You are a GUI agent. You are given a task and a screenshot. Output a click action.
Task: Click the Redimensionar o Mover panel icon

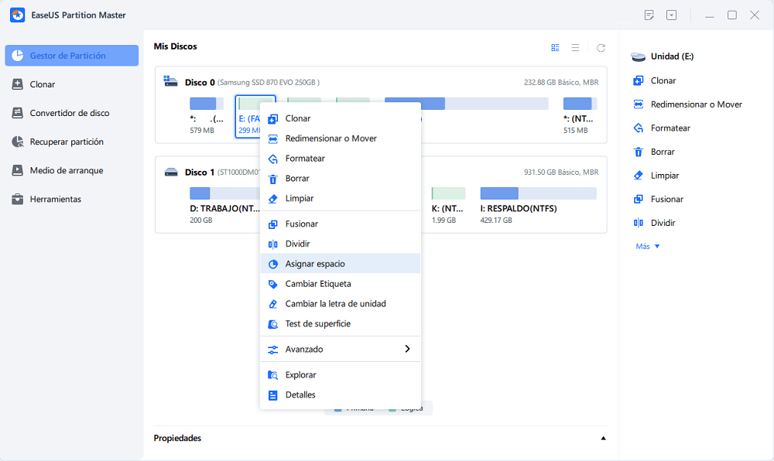click(x=639, y=104)
